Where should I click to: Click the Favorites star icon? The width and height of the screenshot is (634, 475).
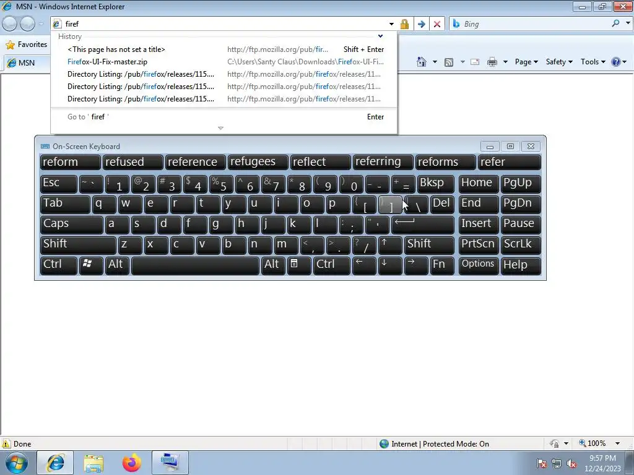[x=10, y=45]
